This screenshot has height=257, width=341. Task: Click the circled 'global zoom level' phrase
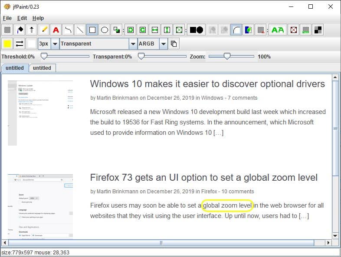point(227,205)
